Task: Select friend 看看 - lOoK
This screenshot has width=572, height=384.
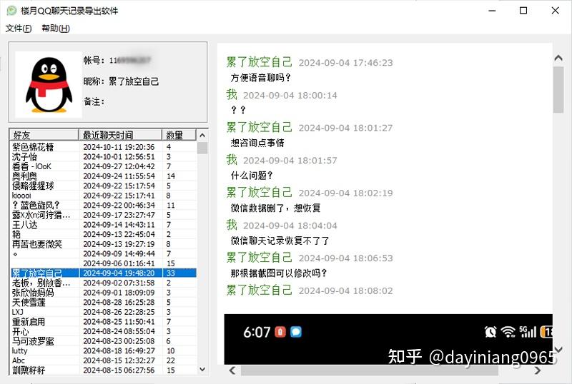Action: [31, 166]
